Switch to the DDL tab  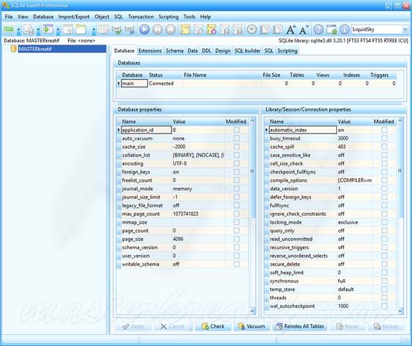point(207,50)
